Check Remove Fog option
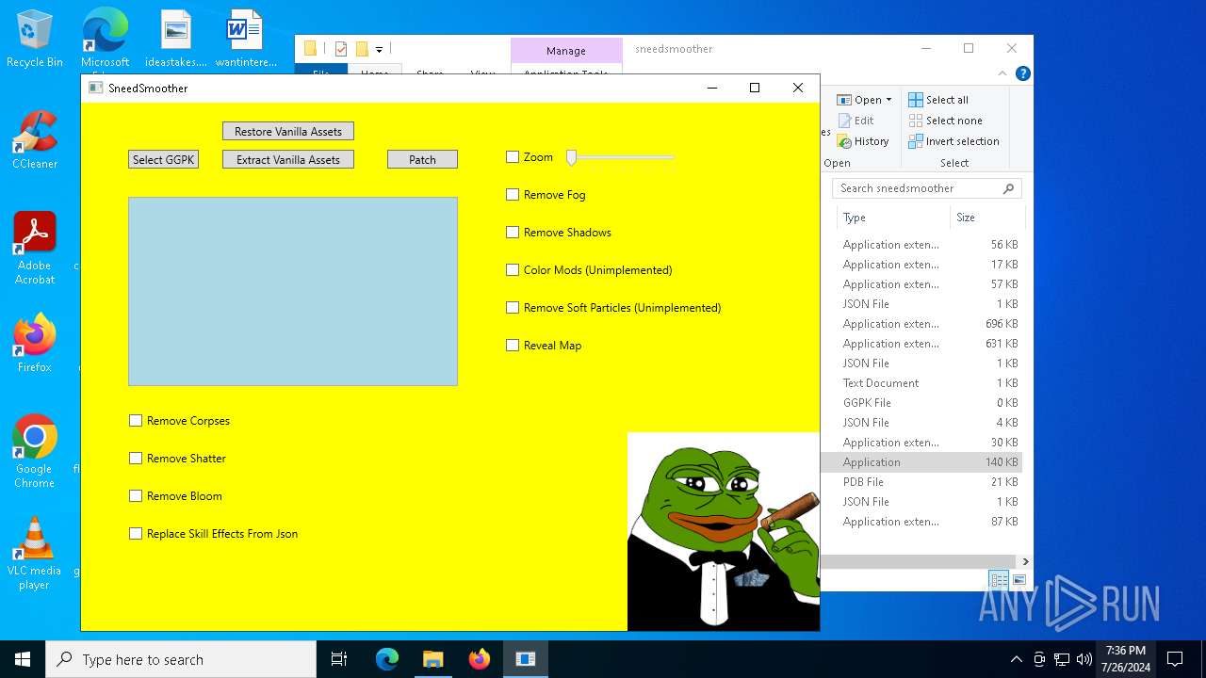 point(513,195)
